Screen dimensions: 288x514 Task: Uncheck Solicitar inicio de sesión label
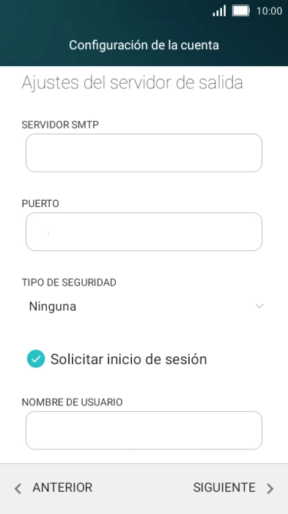click(129, 359)
